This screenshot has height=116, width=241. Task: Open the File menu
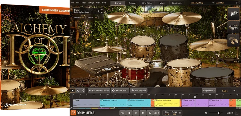(73, 3)
